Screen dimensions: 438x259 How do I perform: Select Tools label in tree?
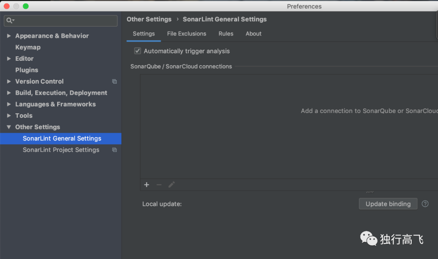click(x=24, y=116)
